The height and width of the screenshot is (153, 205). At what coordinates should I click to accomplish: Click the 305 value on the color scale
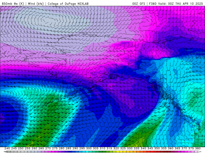(x=96, y=148)
